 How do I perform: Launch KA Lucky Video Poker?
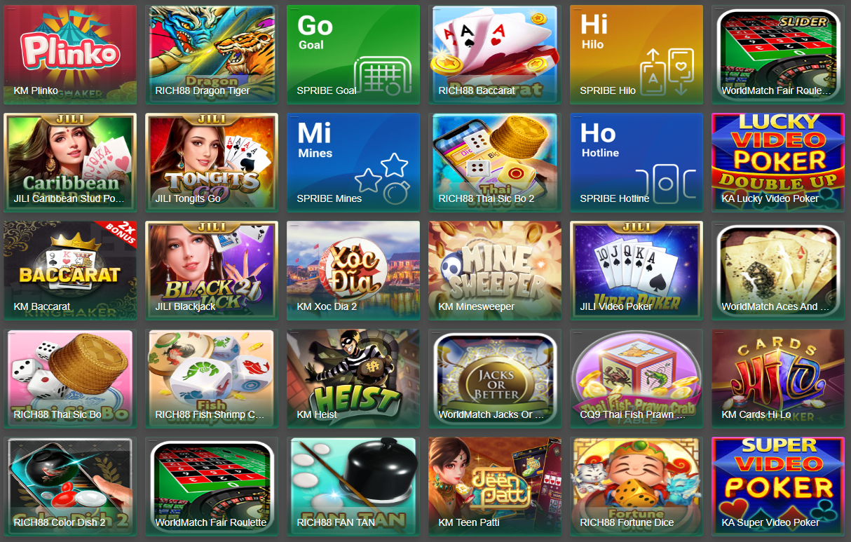[x=777, y=163]
